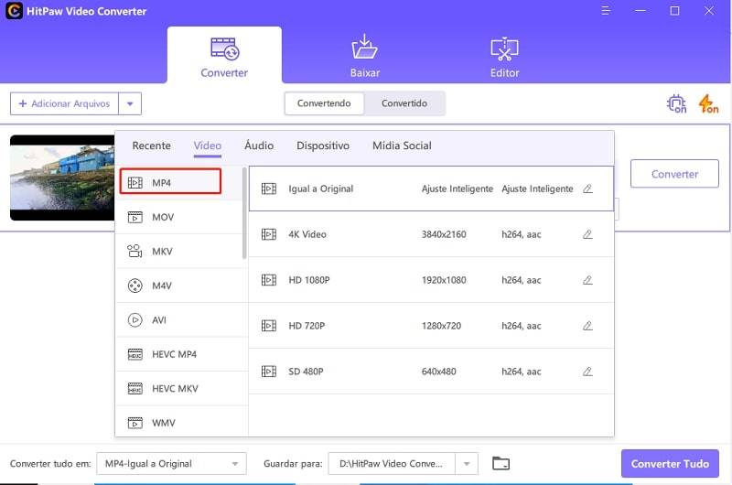Choose Igual a Original preset
This screenshot has height=485, width=732.
click(431, 189)
